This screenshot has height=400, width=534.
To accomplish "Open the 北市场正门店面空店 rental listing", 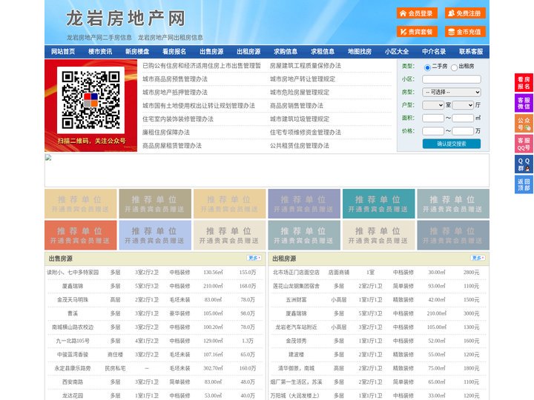I will click(296, 272).
